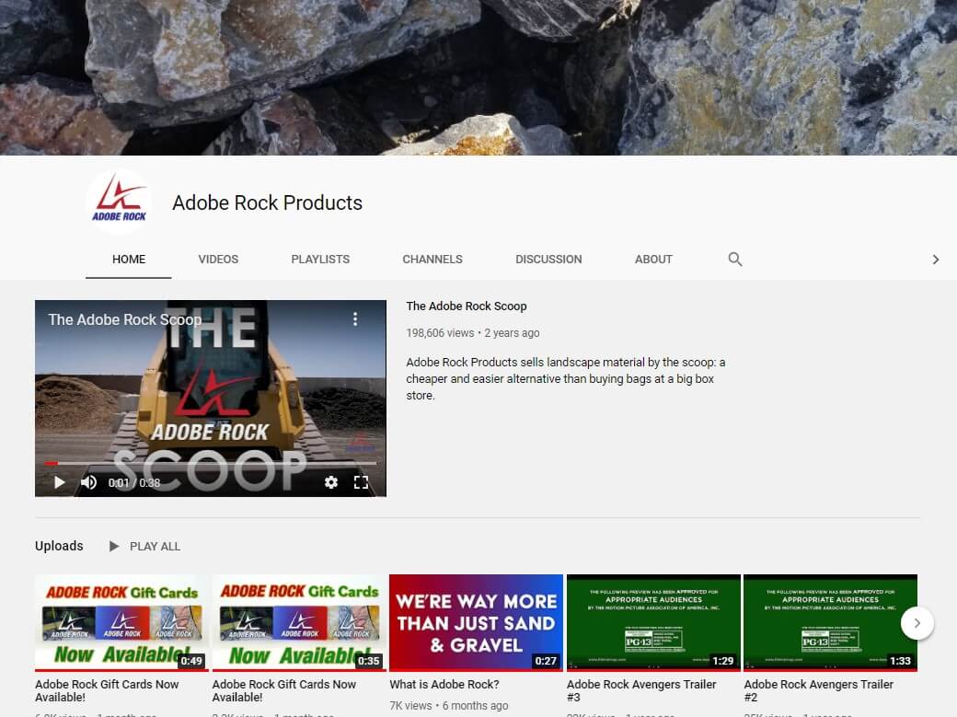Click the 'Adobe Rock Avengers Trailer #3' title

(640, 690)
